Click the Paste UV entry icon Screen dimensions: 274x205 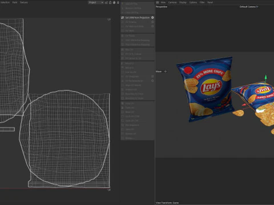123,108
